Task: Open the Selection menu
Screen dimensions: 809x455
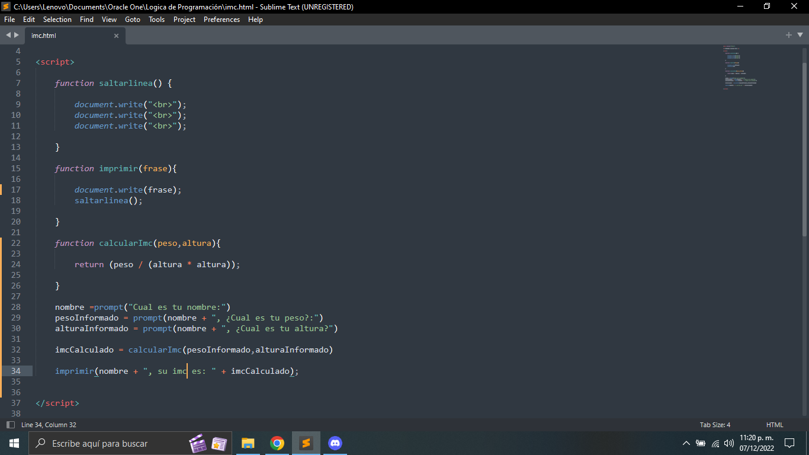Action: pos(57,20)
